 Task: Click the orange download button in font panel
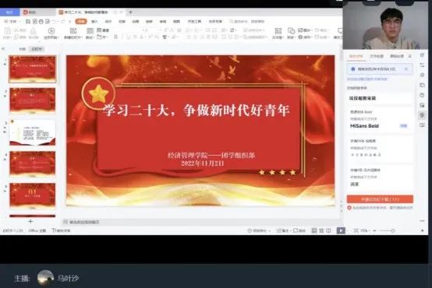click(380, 199)
